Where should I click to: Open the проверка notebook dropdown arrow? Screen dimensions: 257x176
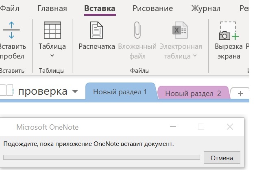pos(75,91)
